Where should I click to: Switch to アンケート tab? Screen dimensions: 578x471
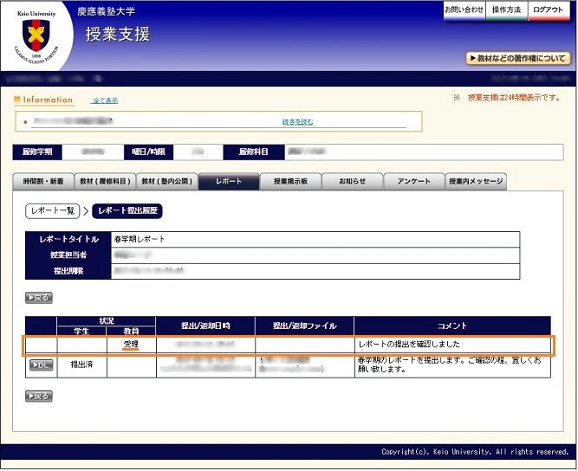tap(413, 182)
